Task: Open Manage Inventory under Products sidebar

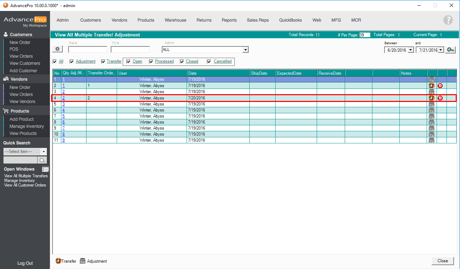Action: (27, 126)
